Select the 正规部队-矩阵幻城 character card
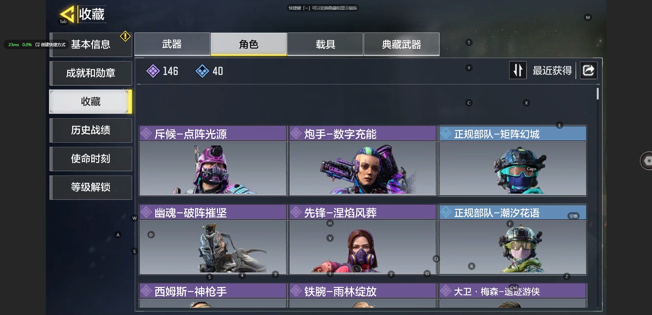The height and width of the screenshot is (315, 652). click(x=512, y=161)
